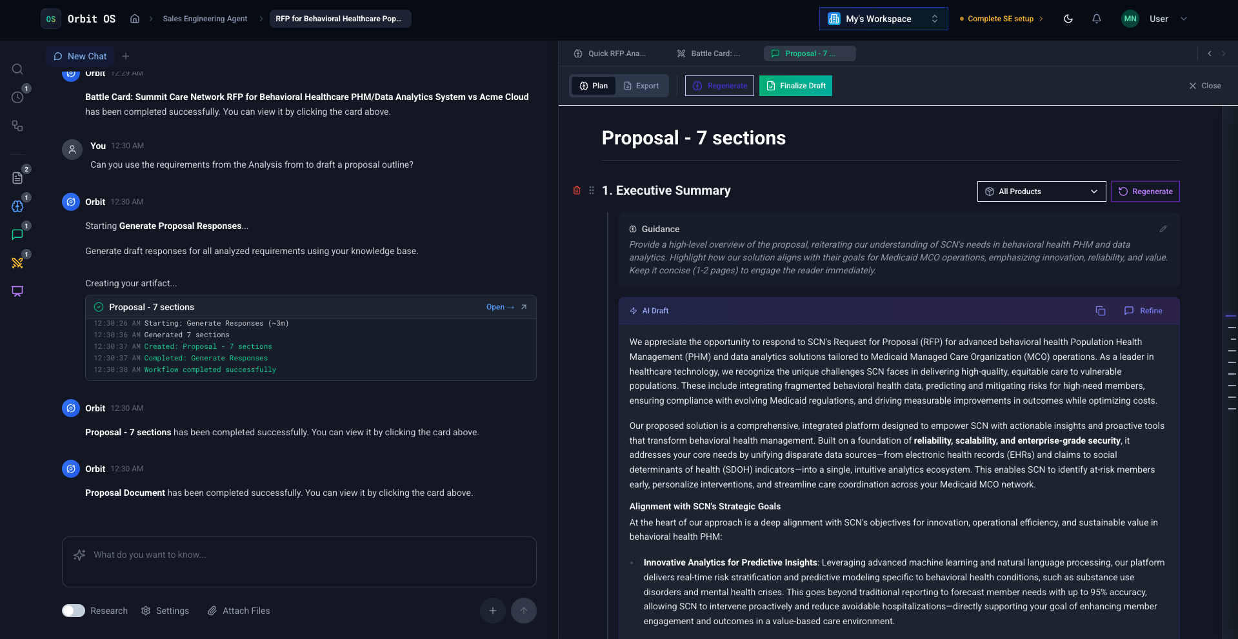Delete the Executive Summary section via trash icon
The width and height of the screenshot is (1238, 639).
(x=577, y=191)
